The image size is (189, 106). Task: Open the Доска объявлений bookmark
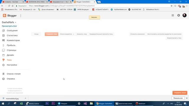pyautogui.click(x=46, y=9)
